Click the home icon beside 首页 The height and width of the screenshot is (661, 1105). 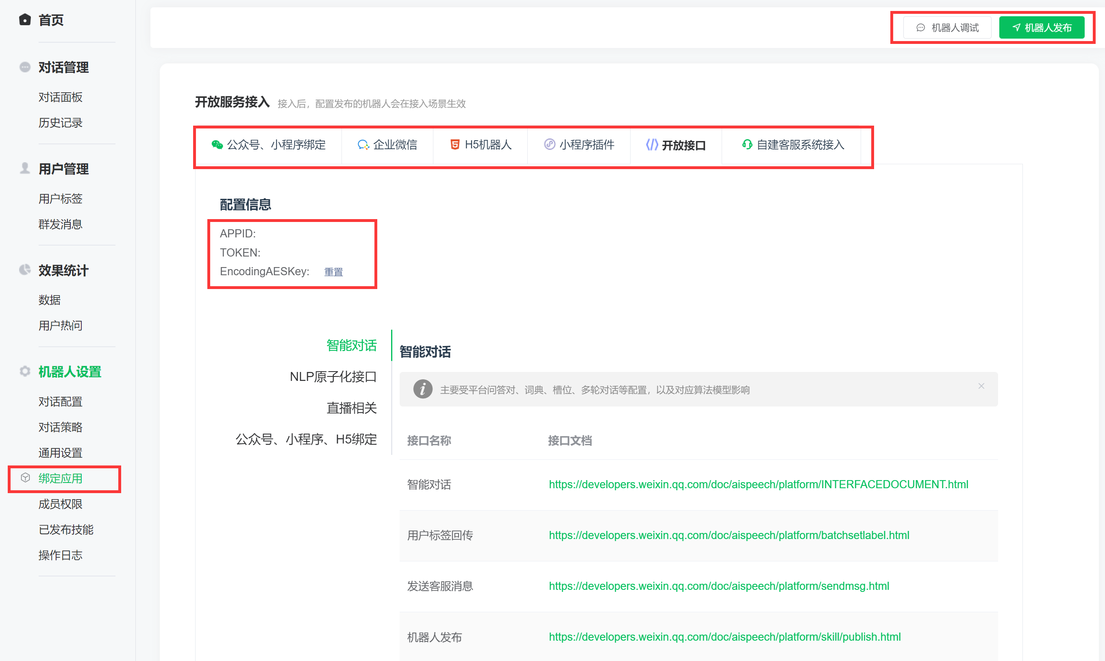click(x=25, y=20)
